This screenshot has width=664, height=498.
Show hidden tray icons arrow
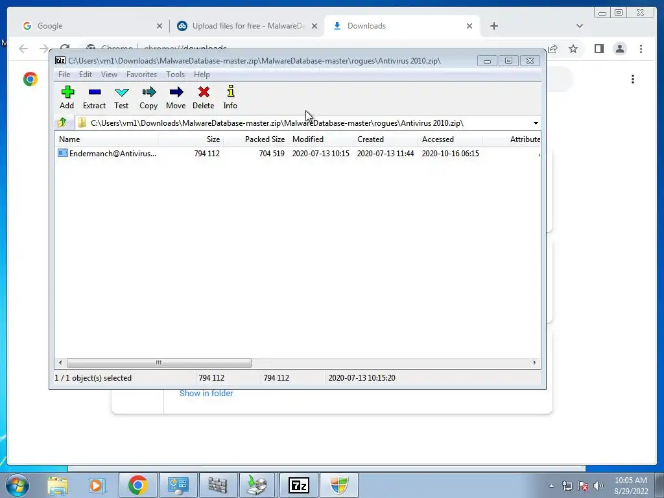coord(551,486)
